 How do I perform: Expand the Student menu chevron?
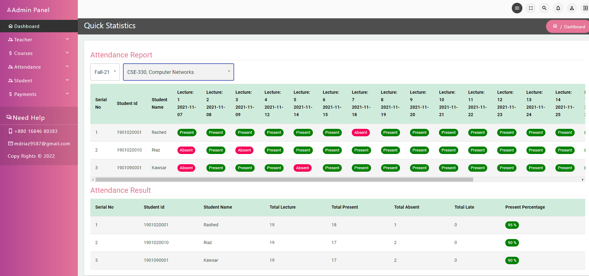(x=67, y=80)
